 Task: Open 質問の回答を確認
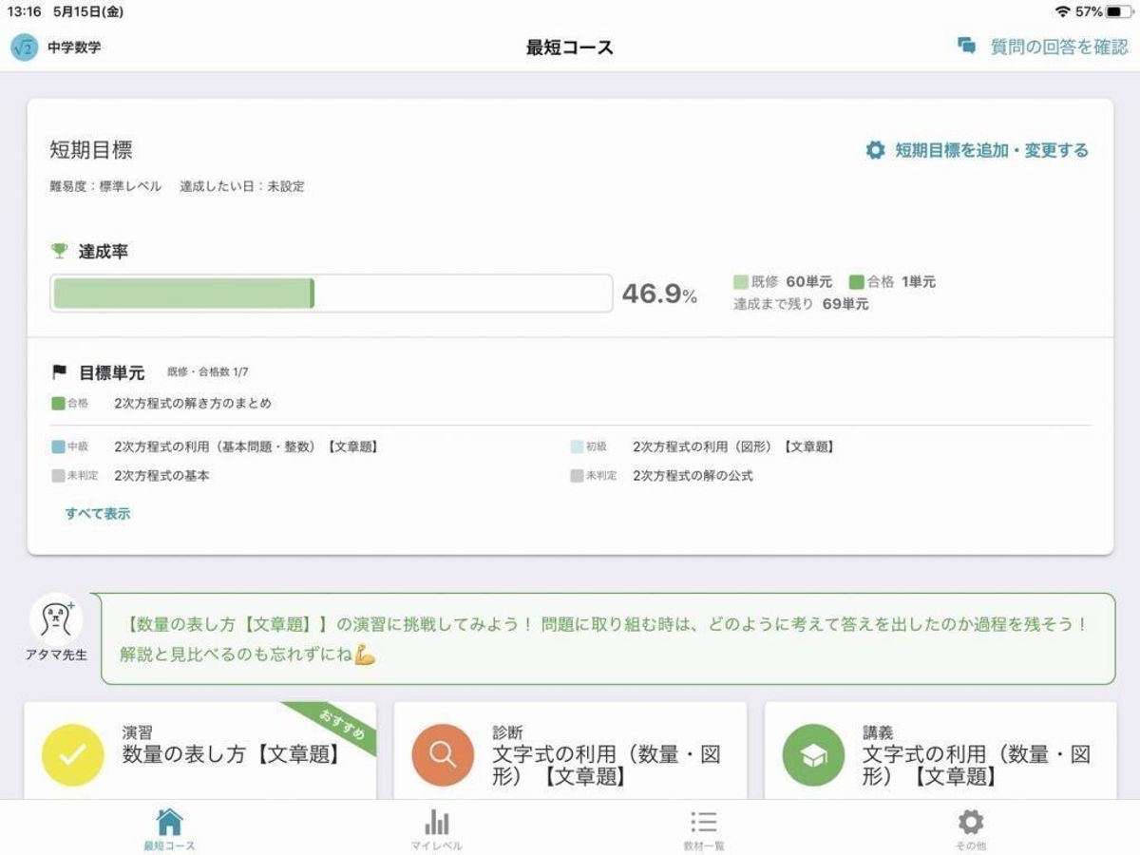tap(1045, 45)
